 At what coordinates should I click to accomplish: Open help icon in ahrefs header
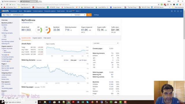[172, 11]
